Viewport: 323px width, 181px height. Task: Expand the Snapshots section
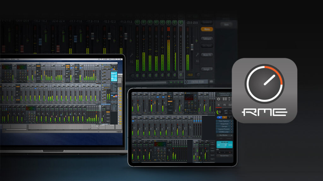(x=225, y=124)
